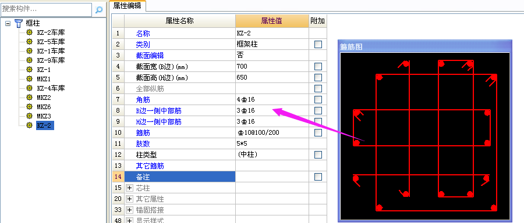Select the gear icon beside KZ-5车库

[x=30, y=42]
